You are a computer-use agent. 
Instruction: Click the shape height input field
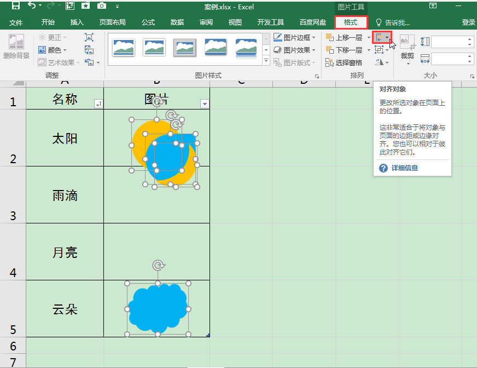[x=449, y=42]
